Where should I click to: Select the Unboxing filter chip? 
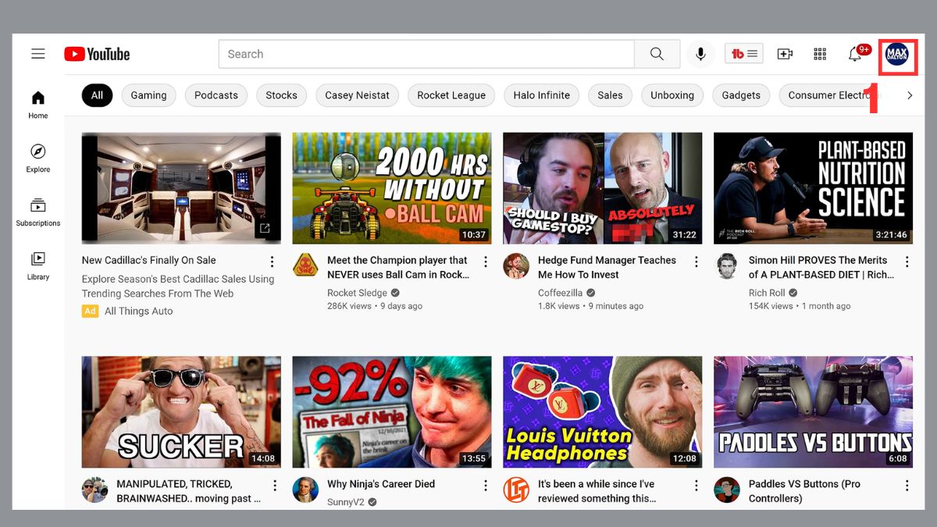tap(672, 95)
